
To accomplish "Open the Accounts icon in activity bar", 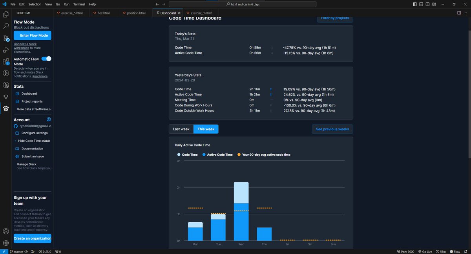I will pos(6,232).
